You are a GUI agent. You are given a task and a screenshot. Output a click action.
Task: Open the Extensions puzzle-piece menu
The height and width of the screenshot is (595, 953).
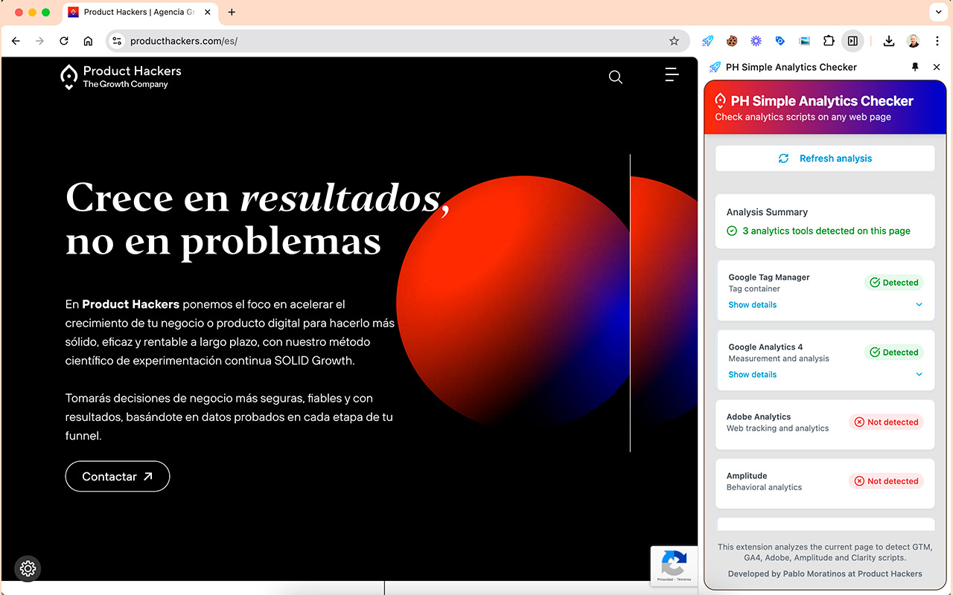(829, 41)
